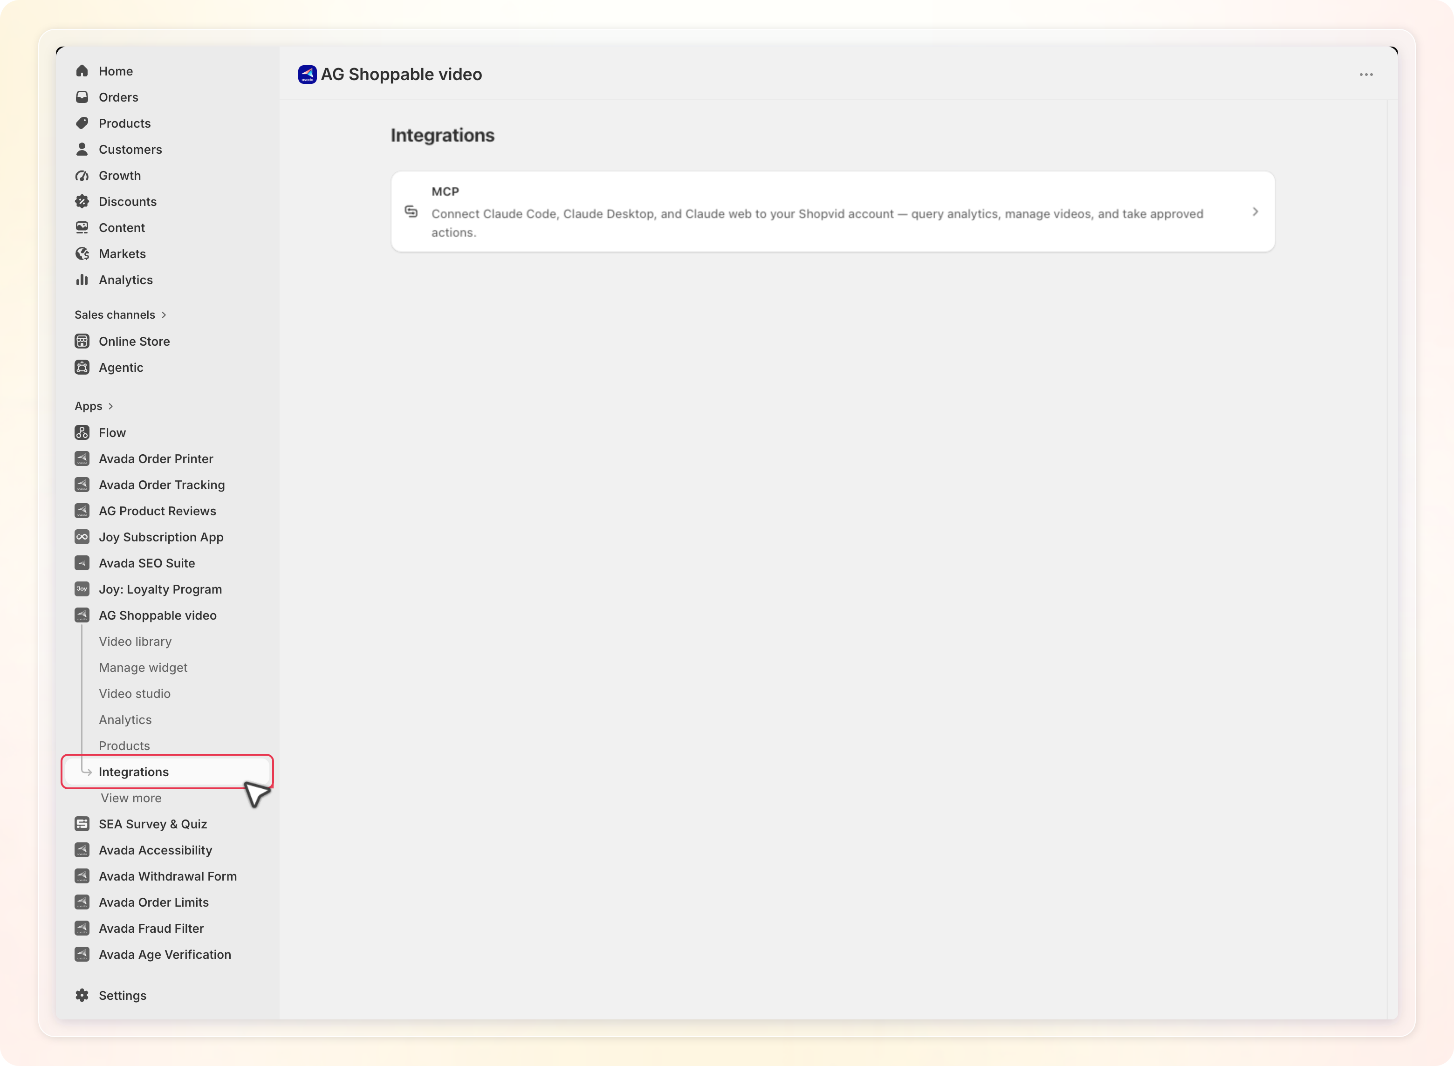The height and width of the screenshot is (1066, 1454).
Task: Click the Content image icon
Action: coord(82,228)
